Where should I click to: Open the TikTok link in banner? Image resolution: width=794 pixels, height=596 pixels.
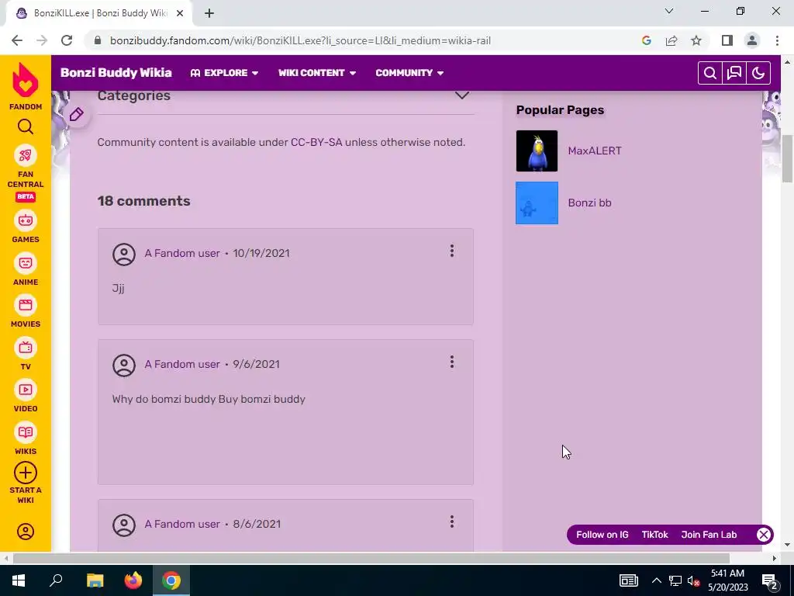pyautogui.click(x=654, y=535)
